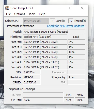
Task: Click the Freq #4 value 4116.30MHz
Action: pyautogui.click(x=45, y=62)
